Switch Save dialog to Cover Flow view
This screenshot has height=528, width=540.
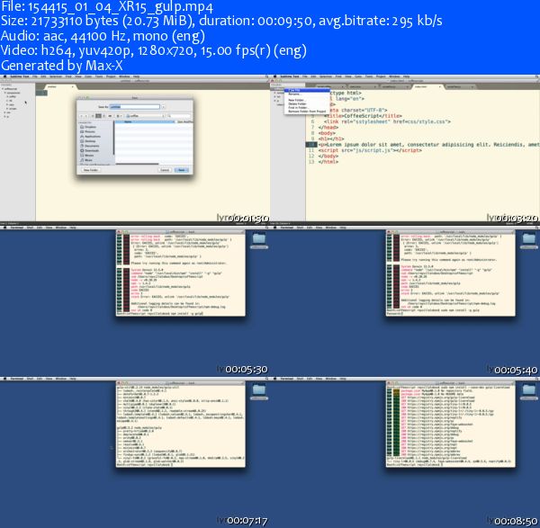[x=110, y=116]
